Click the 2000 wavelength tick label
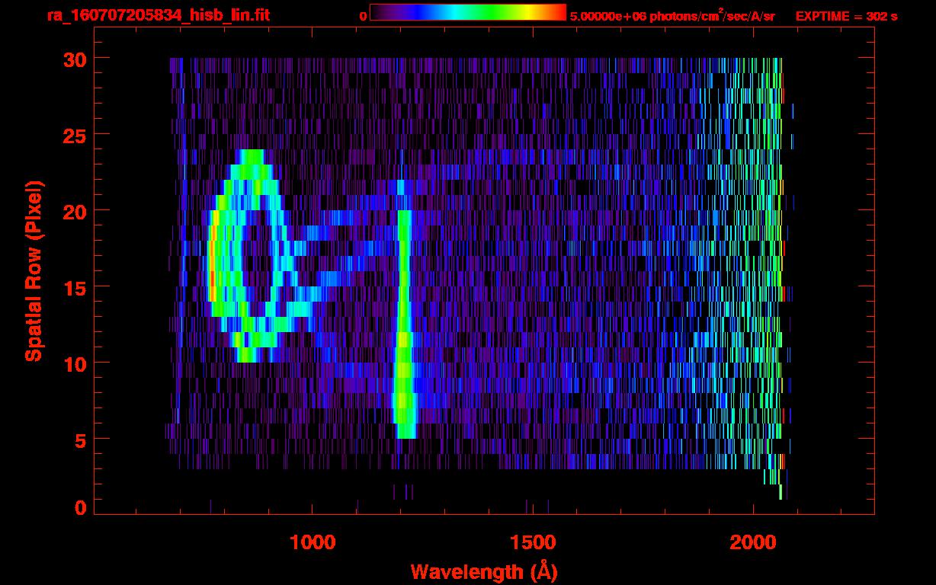936x585 pixels. (x=753, y=542)
